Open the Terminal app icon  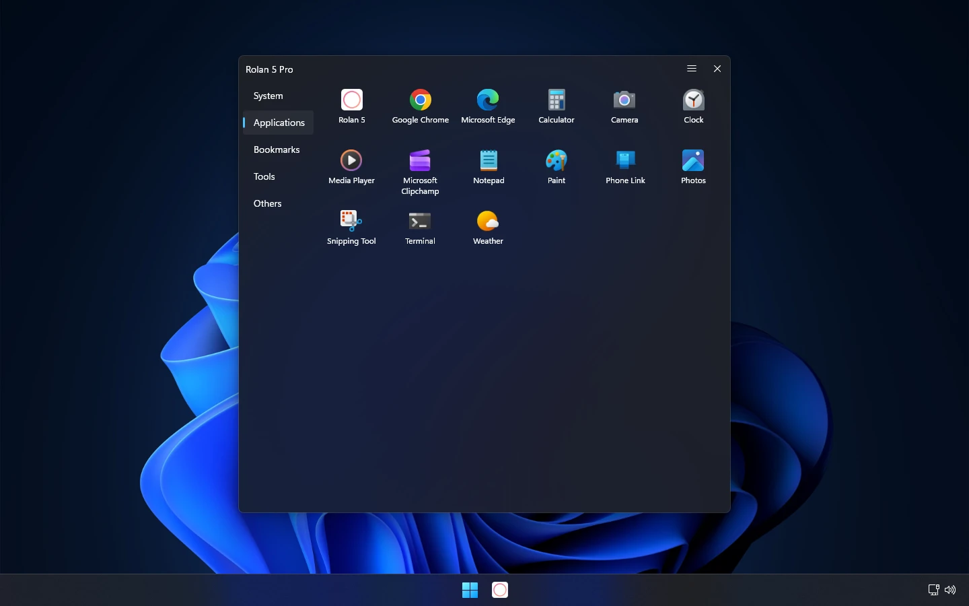pyautogui.click(x=420, y=221)
